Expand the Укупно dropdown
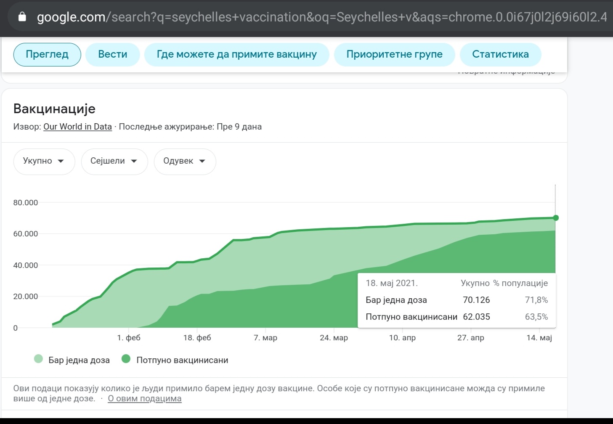613x424 pixels. click(44, 161)
